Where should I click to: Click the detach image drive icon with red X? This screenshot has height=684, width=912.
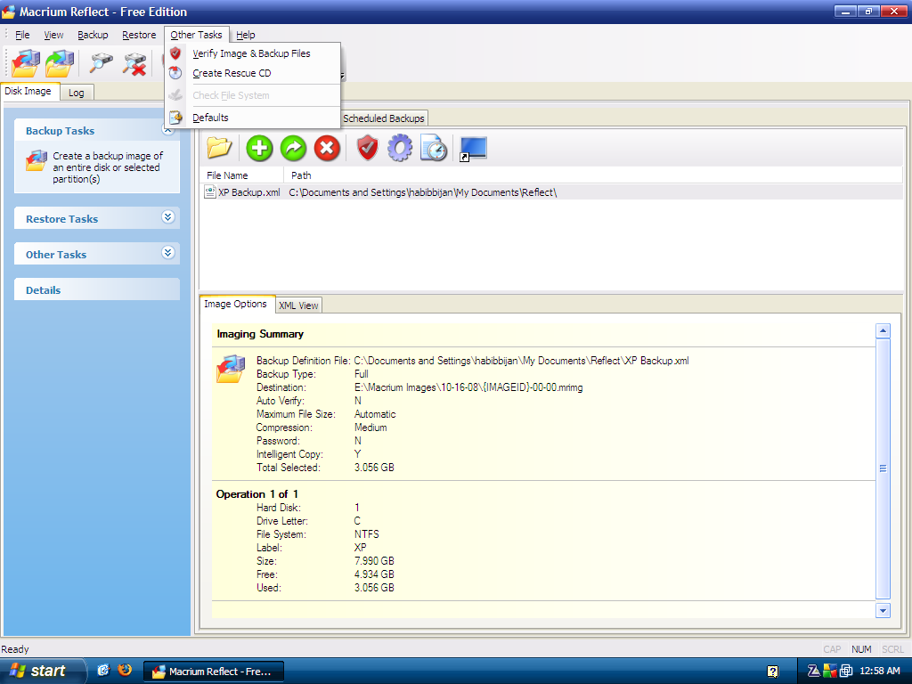click(x=134, y=63)
